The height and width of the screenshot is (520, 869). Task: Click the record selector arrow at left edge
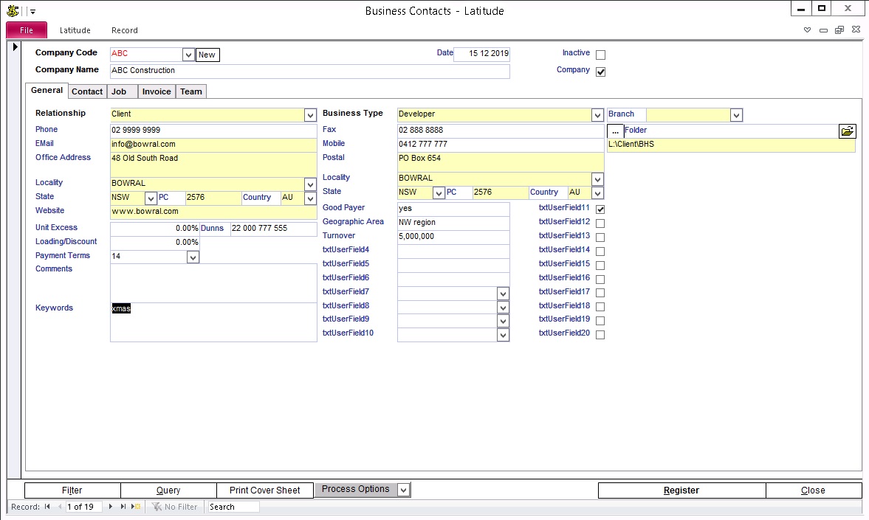point(16,48)
